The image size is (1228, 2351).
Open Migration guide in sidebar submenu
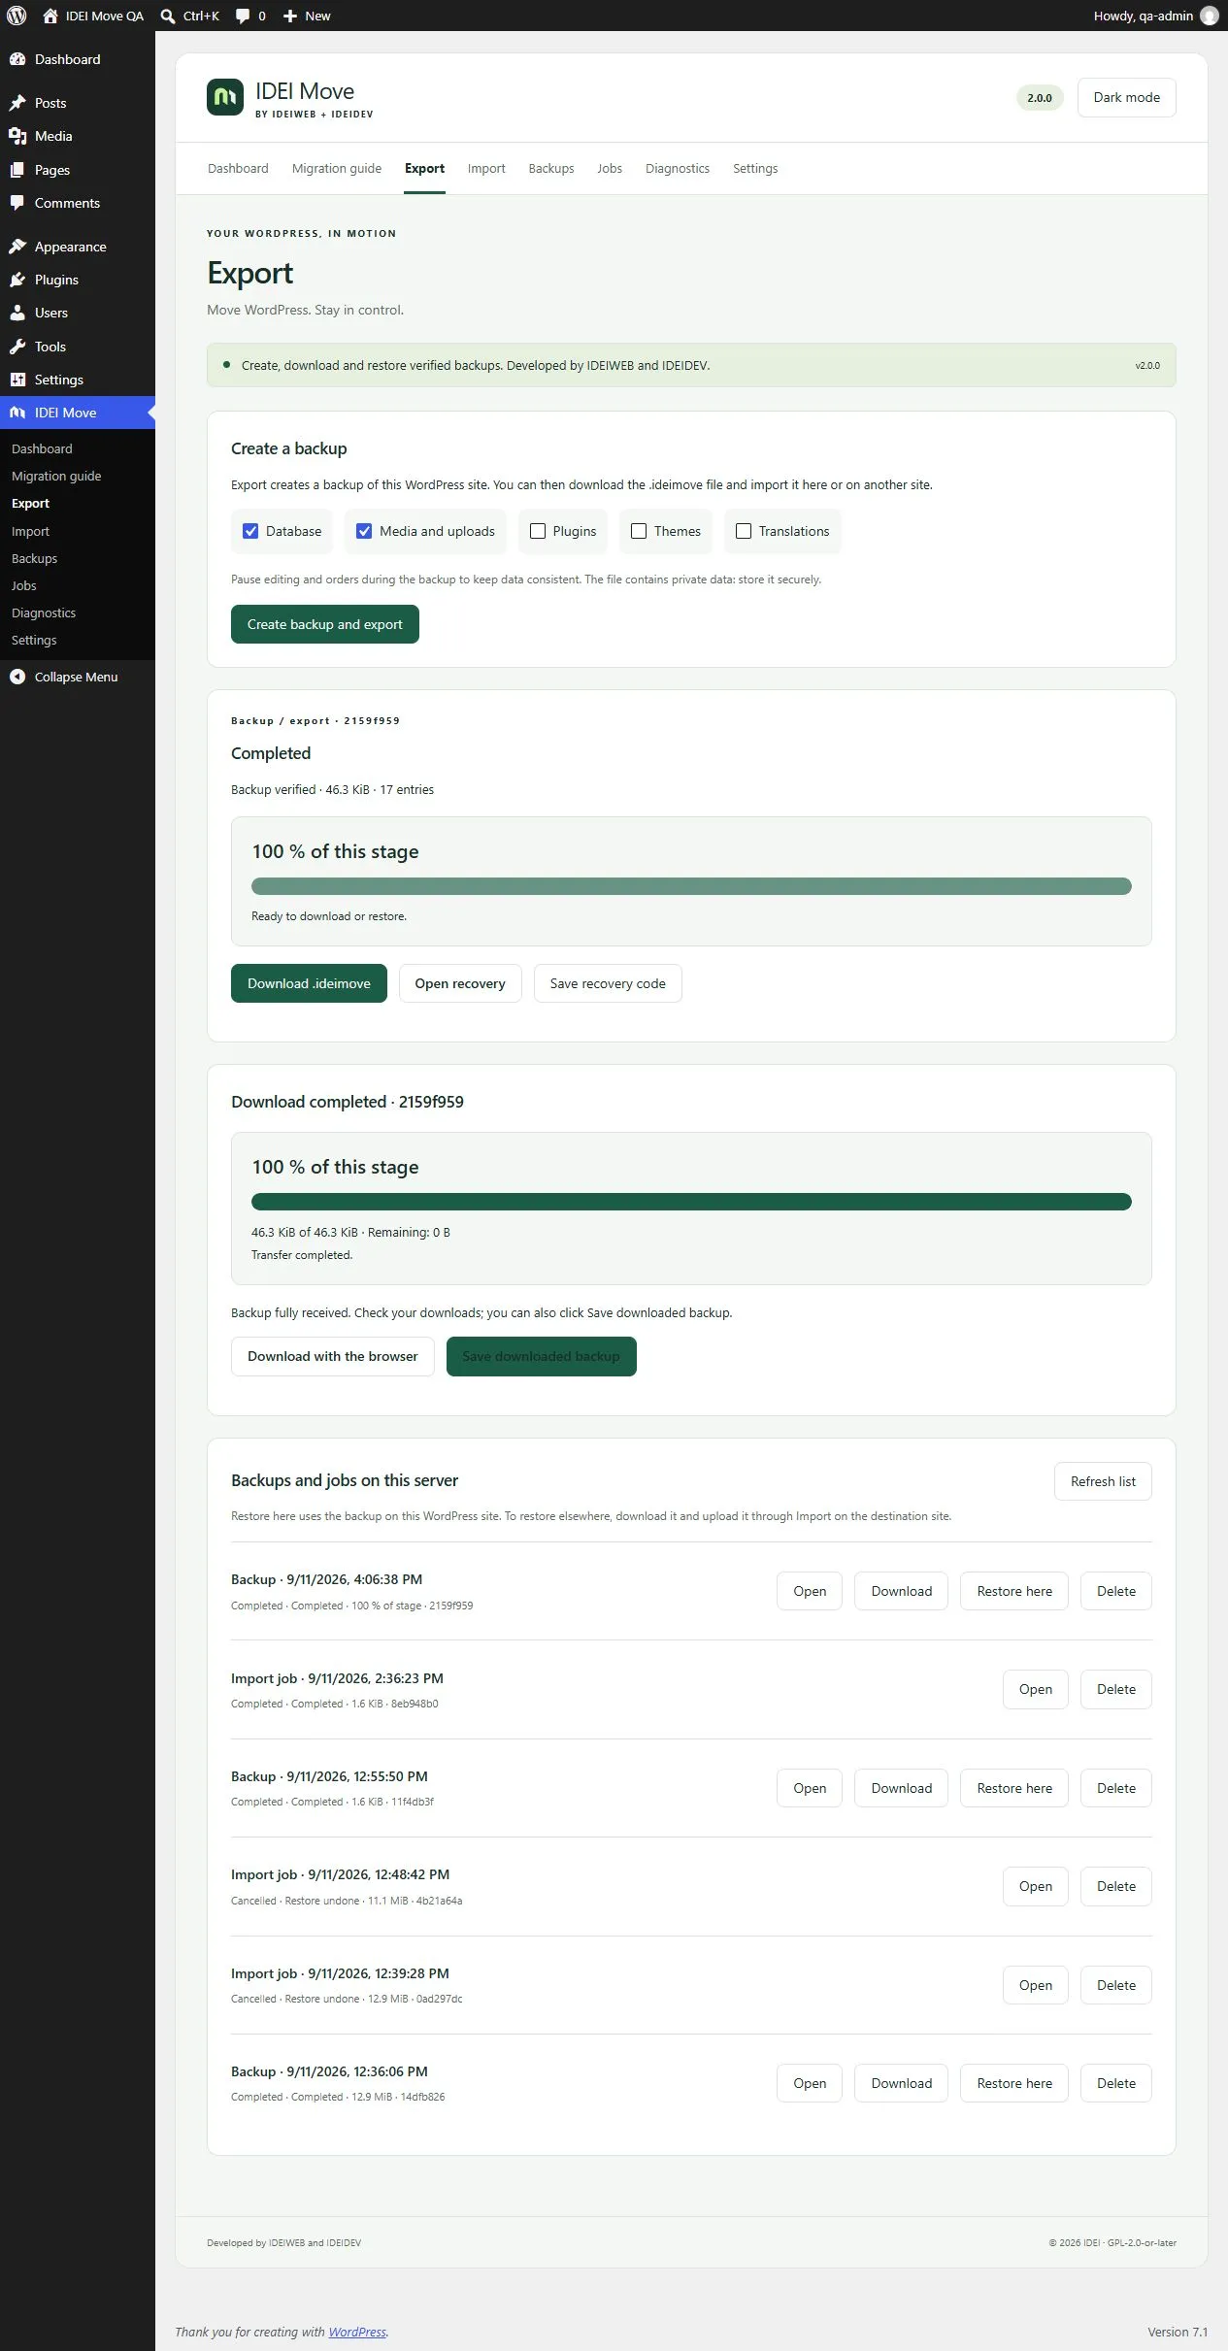coord(56,476)
